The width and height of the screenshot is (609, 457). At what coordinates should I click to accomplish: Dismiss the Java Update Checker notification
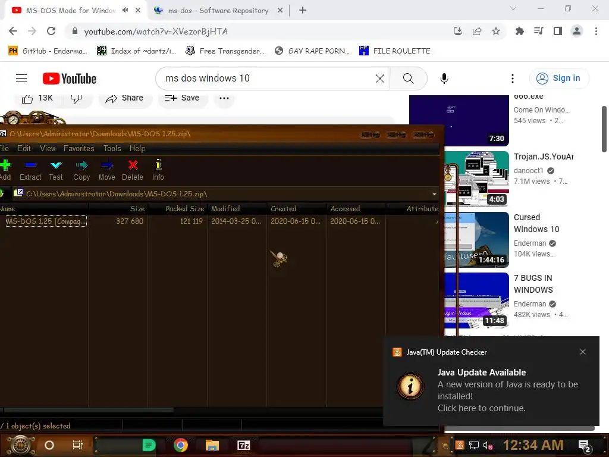583,352
